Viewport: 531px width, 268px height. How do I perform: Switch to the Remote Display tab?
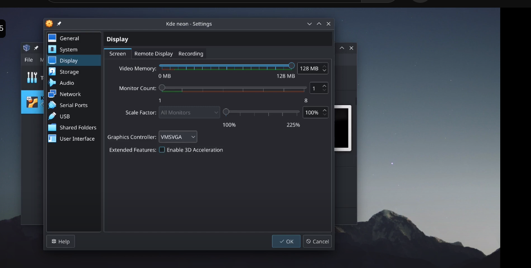tap(153, 54)
